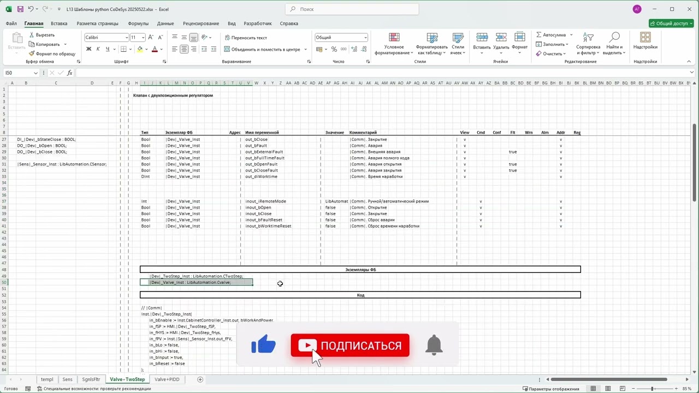This screenshot has height=393, width=699.
Task: Click the user account avatar АГ
Action: tap(637, 9)
